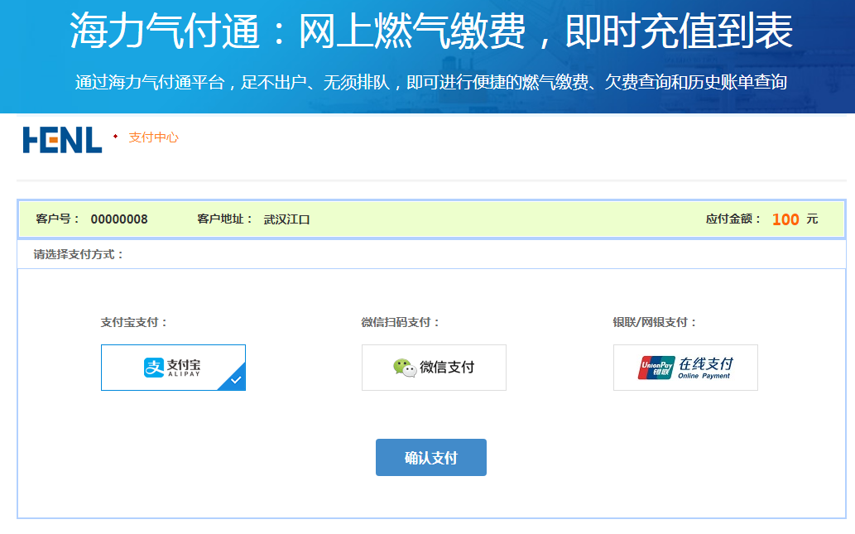
Task: Click the 银联/网银支付 label
Action: pos(655,322)
